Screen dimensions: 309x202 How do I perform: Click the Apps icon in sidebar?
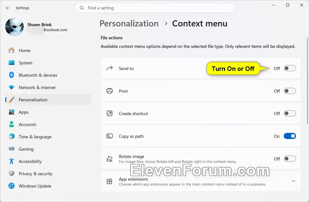tap(12, 112)
